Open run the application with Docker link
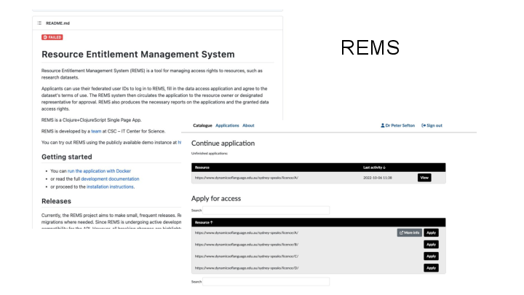The height and width of the screenshot is (295, 524). (99, 171)
